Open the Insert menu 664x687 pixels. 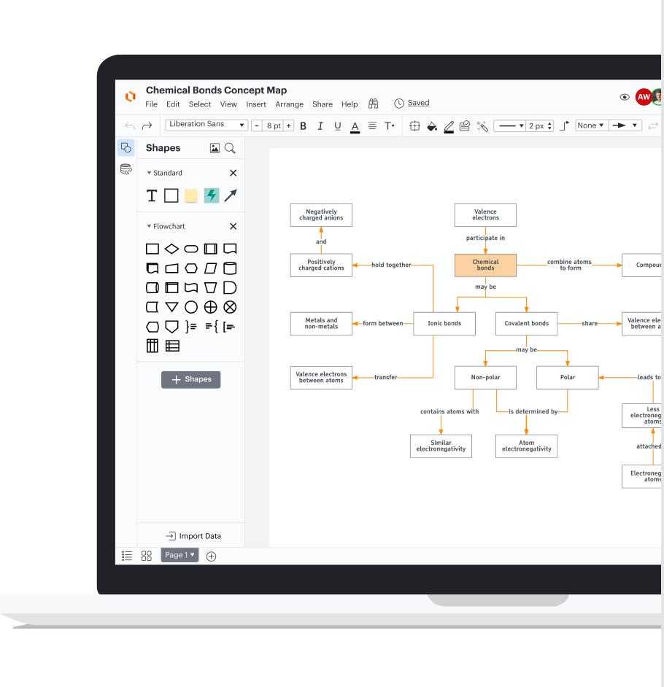(x=256, y=104)
